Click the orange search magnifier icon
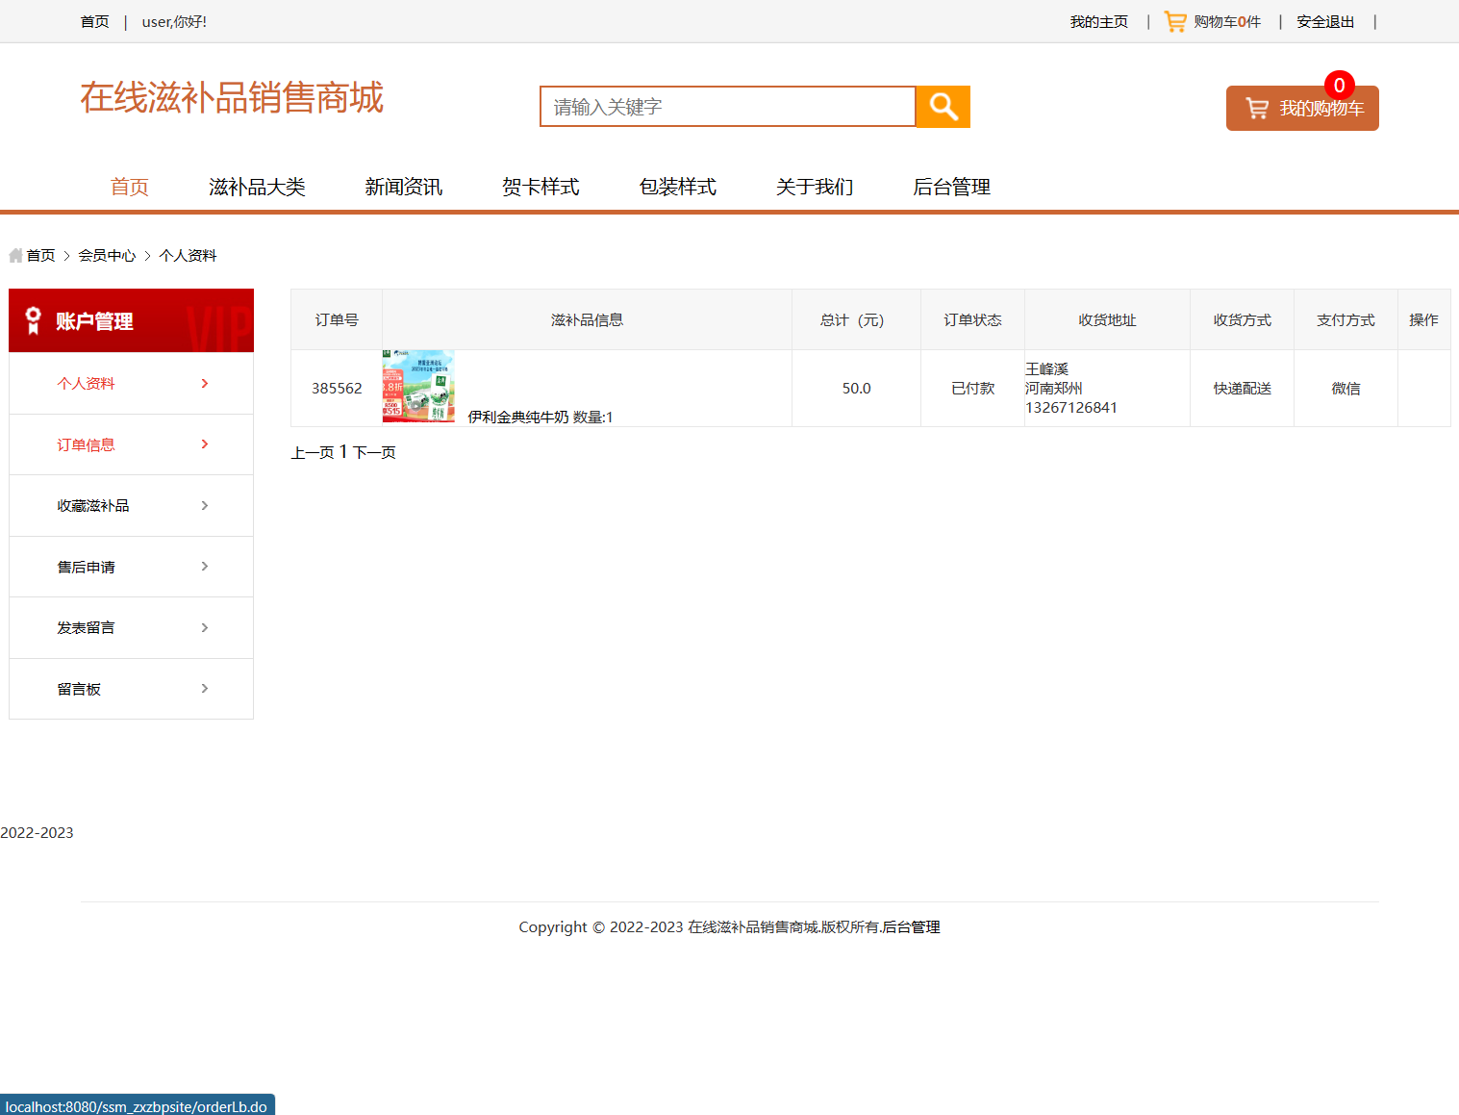 [x=942, y=106]
